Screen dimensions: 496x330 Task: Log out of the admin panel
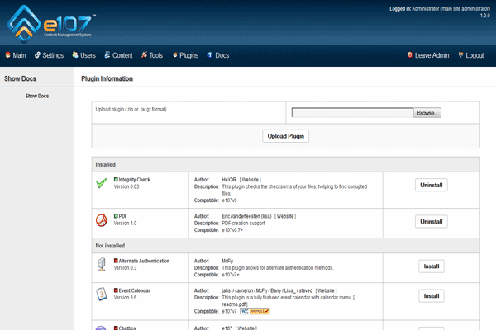click(470, 55)
